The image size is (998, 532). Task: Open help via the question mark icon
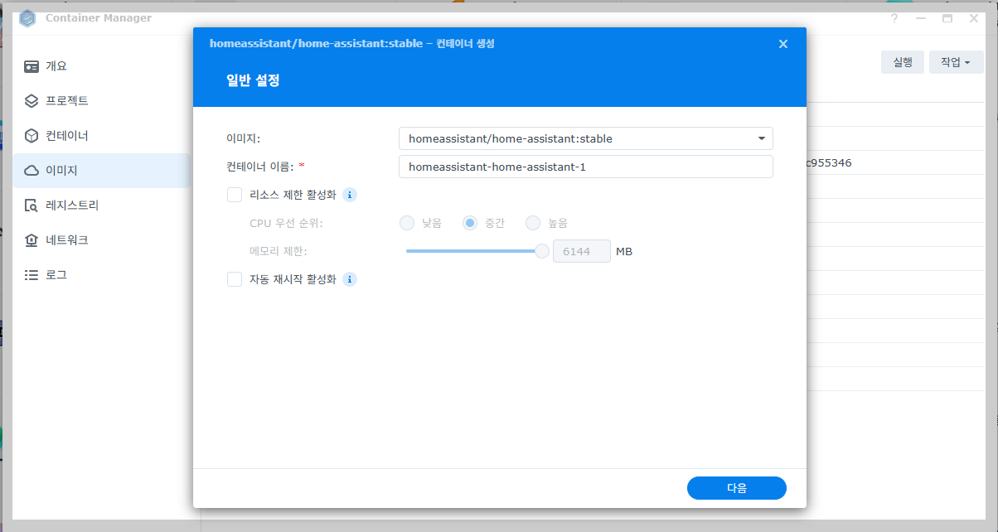point(894,18)
